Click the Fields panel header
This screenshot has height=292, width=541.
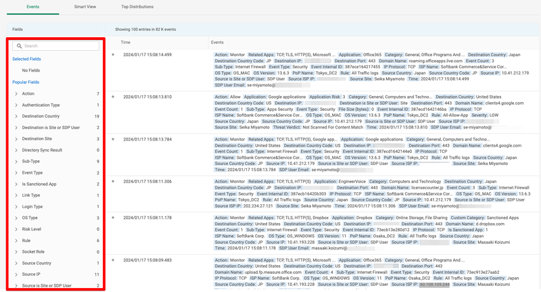[18, 29]
